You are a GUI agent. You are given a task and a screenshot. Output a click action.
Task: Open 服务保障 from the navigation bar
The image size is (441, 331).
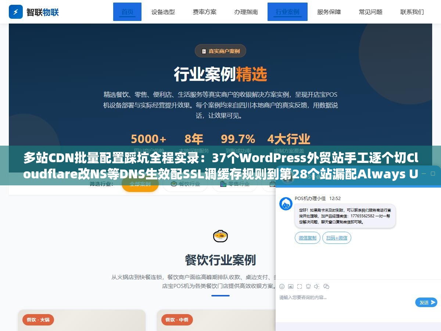pos(329,12)
